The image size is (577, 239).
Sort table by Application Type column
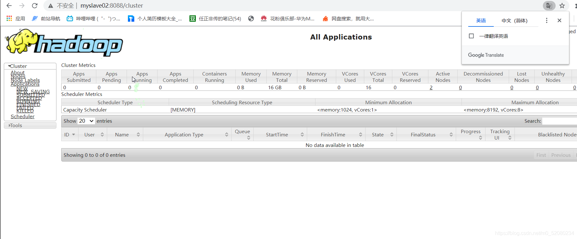(x=187, y=134)
